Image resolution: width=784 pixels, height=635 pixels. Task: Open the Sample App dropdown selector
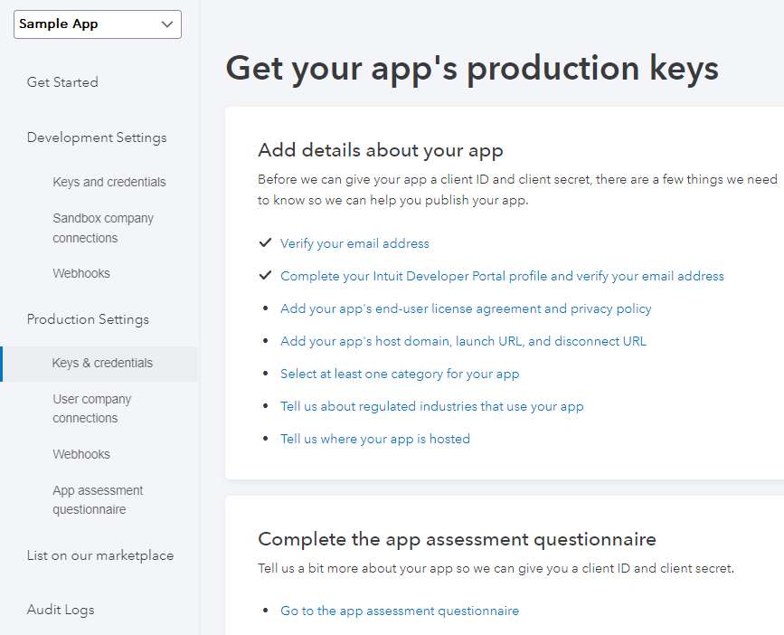click(98, 24)
